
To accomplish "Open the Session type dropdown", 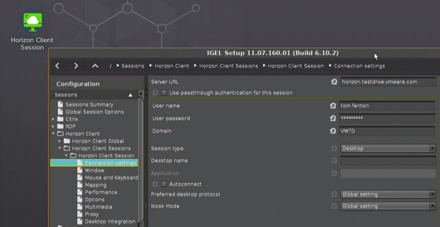I will (388, 148).
